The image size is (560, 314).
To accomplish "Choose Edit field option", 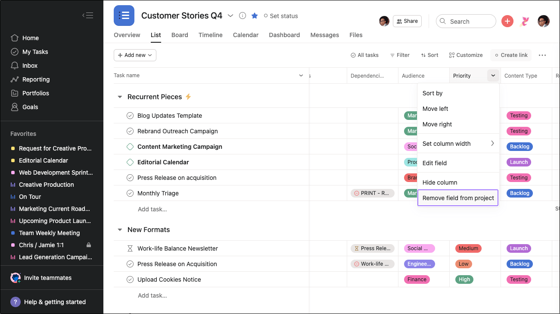I will point(458,163).
